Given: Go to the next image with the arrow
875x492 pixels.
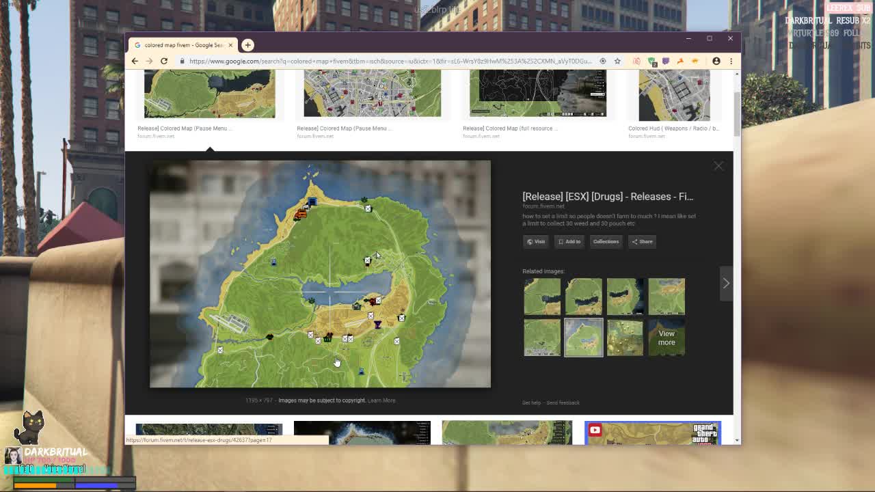Looking at the screenshot, I should pyautogui.click(x=726, y=283).
